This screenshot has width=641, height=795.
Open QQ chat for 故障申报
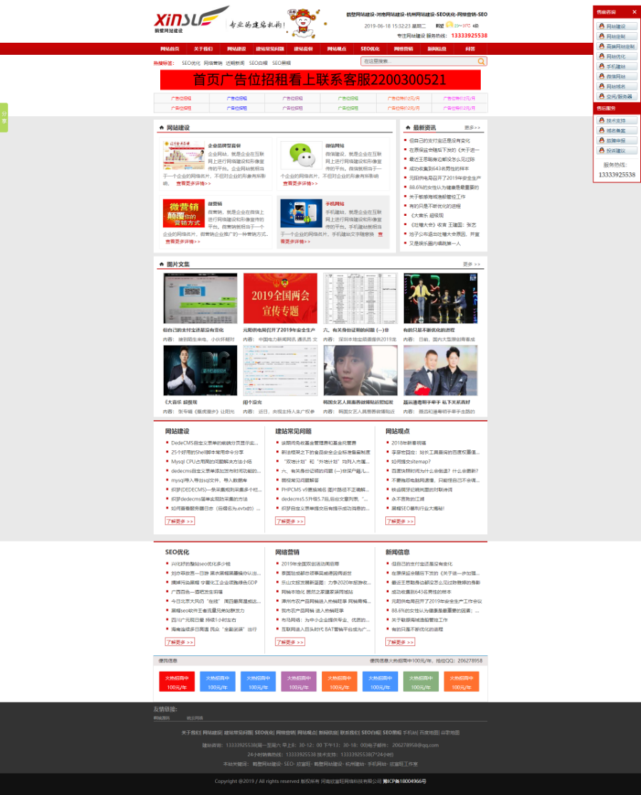click(x=617, y=140)
